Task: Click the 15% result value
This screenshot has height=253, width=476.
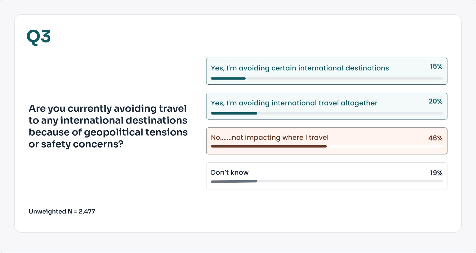Action: [x=436, y=67]
